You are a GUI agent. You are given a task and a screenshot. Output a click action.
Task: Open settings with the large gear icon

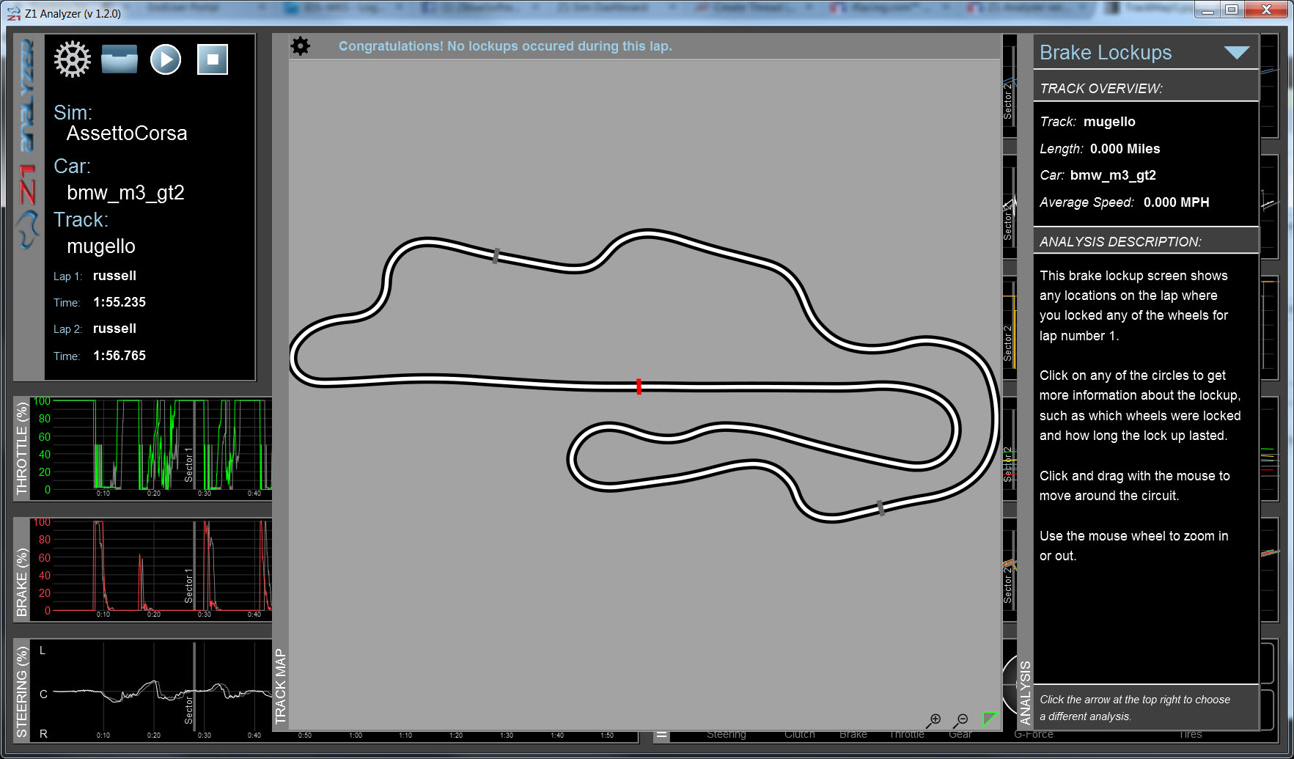point(72,59)
